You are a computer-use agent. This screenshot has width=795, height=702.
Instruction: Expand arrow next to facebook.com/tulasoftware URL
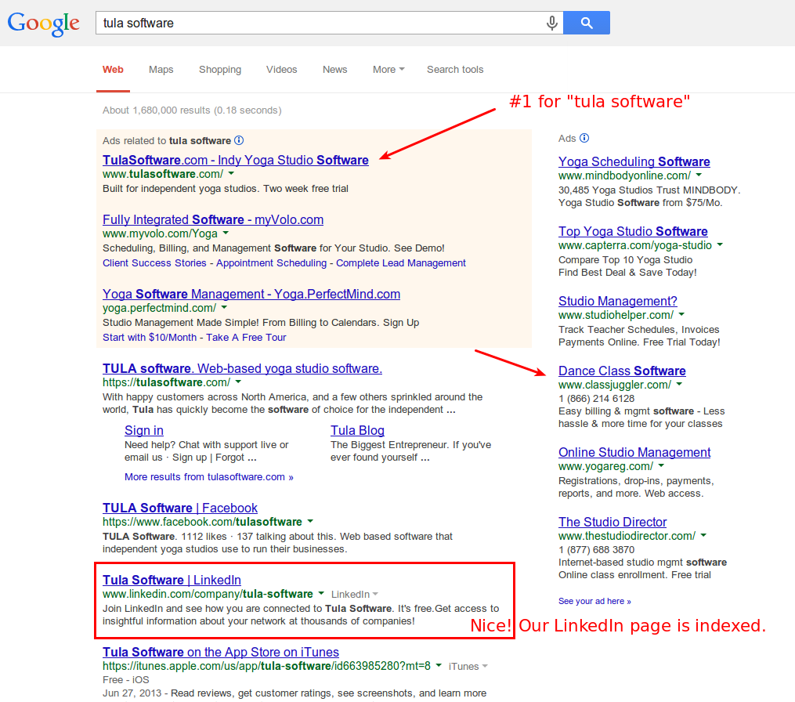click(x=310, y=522)
